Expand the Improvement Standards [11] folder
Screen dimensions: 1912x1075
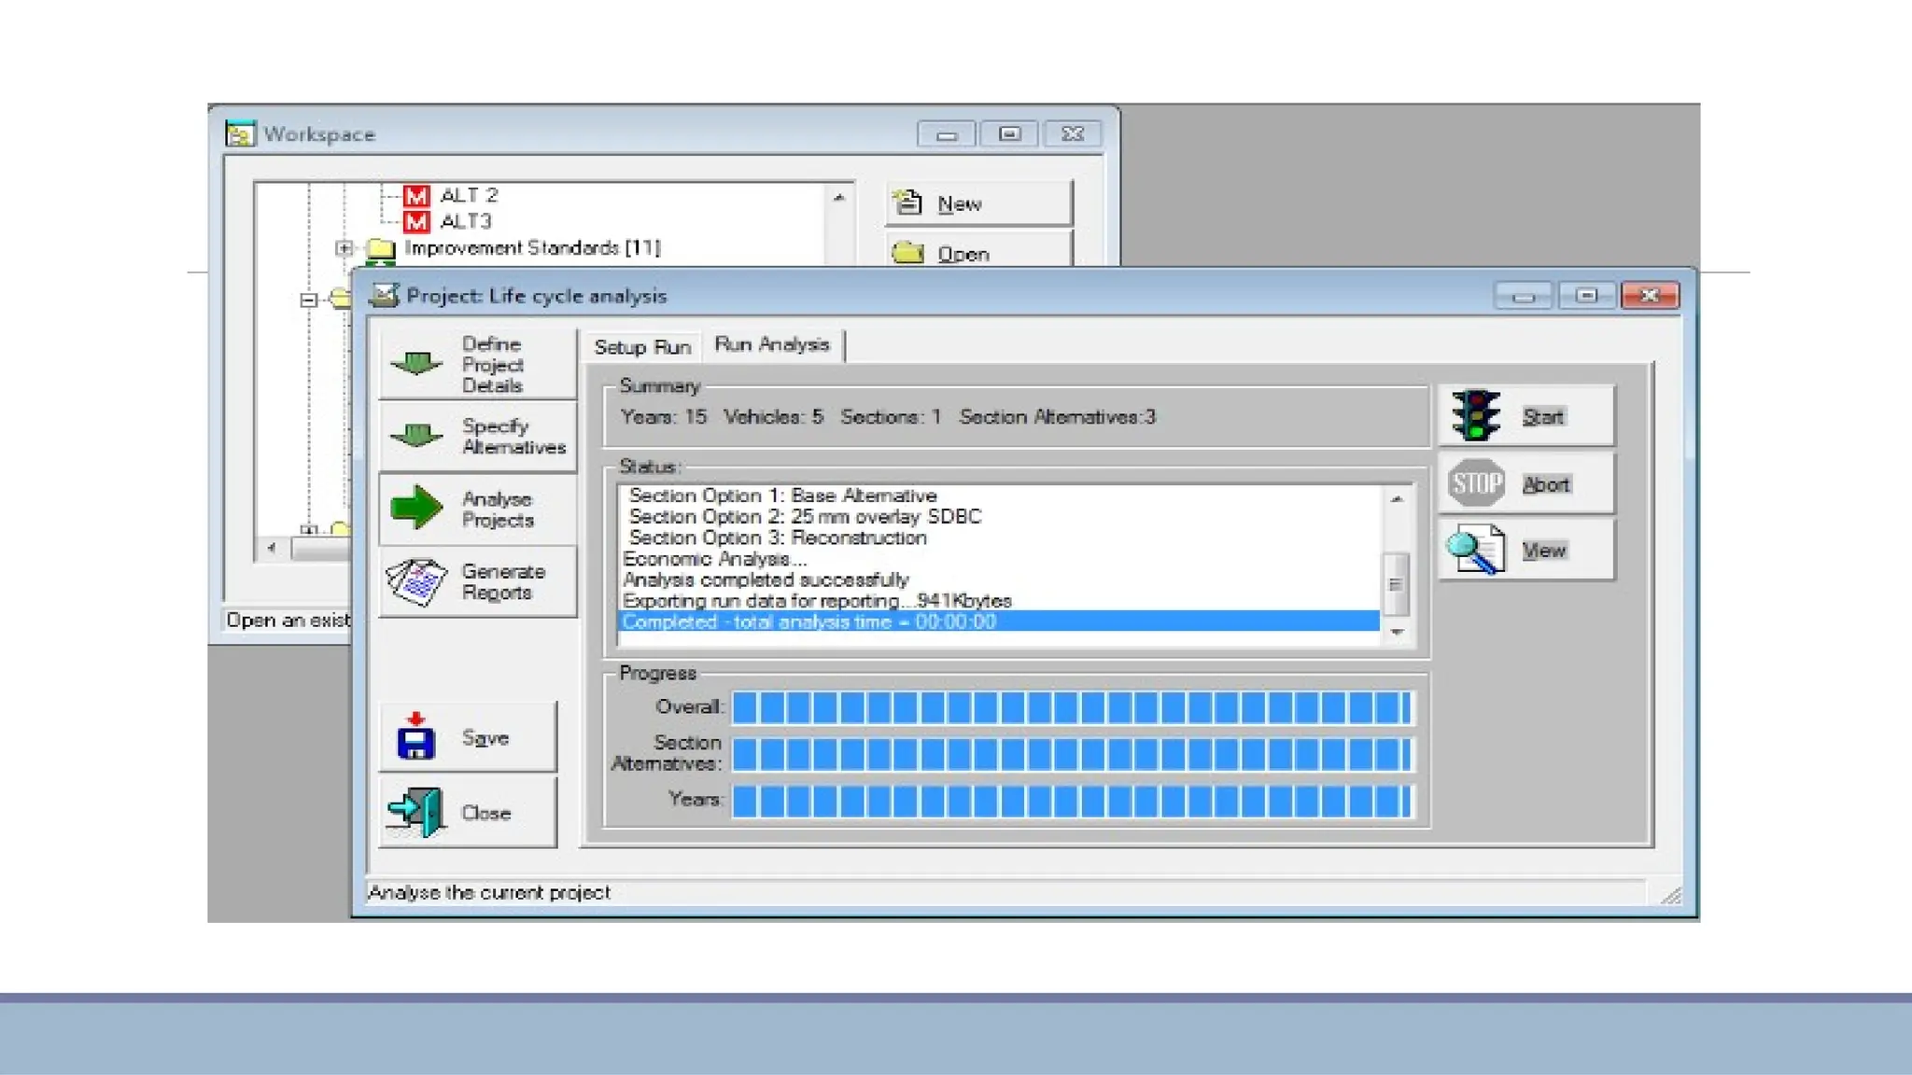pos(344,248)
